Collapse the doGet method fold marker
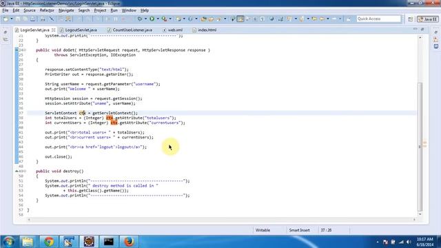Viewport: 441px width, 248px height. coord(24,50)
